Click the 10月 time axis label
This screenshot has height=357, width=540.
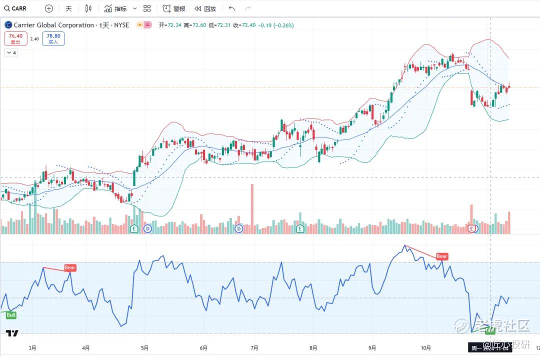click(425, 348)
